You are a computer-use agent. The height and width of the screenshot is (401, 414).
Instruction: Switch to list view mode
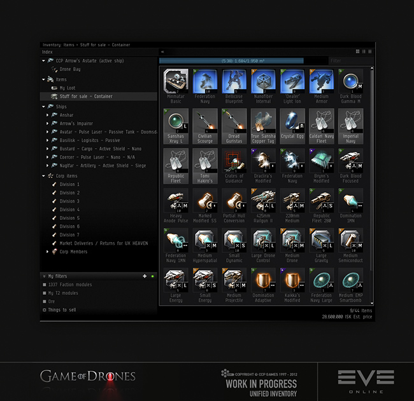[x=369, y=51]
